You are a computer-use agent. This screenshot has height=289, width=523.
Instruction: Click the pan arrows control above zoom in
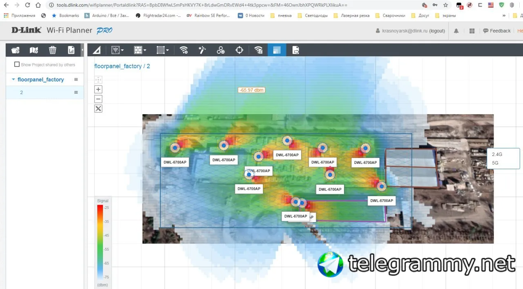(x=98, y=80)
